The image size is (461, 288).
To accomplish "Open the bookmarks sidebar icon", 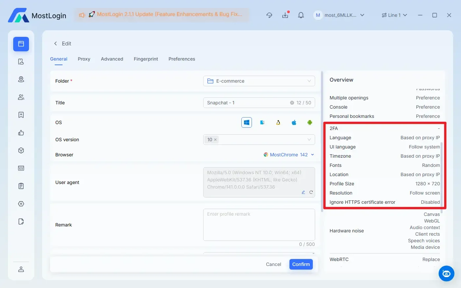I will 21,115.
